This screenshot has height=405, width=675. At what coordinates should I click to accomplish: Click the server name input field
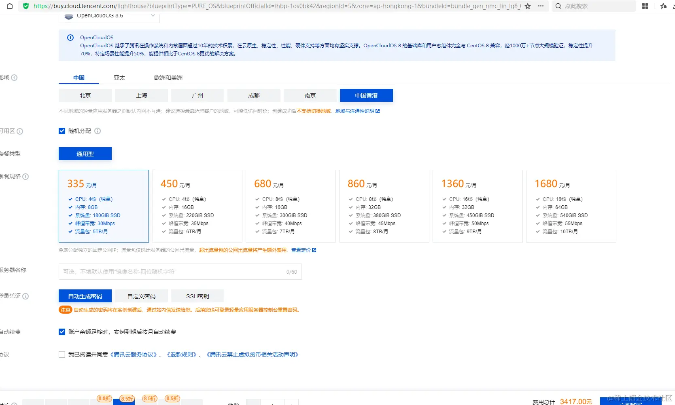(180, 272)
